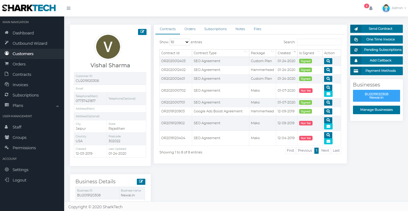Toggle the sidebar hamburger menu
Screen dimensions: 408x211
pyautogui.click(x=68, y=8)
